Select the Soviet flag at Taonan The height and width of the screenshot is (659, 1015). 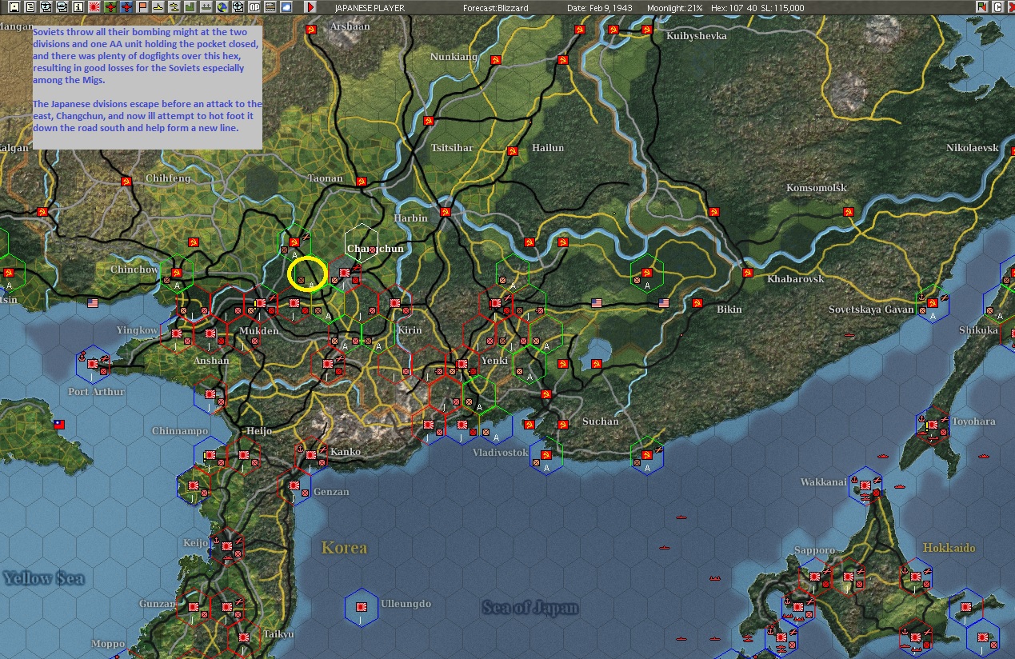click(361, 182)
